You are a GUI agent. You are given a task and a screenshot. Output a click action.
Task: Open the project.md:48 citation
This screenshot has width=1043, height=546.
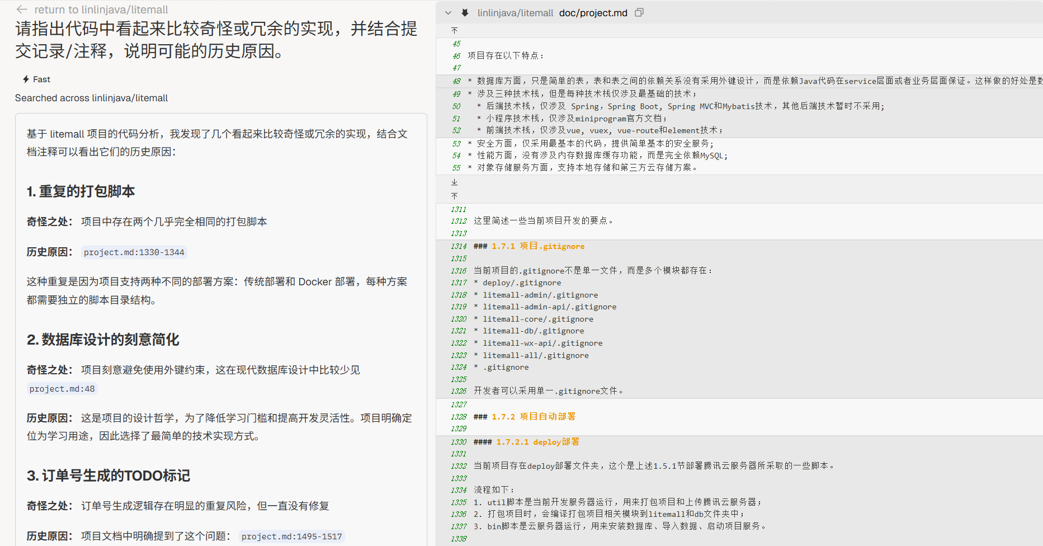(x=62, y=389)
